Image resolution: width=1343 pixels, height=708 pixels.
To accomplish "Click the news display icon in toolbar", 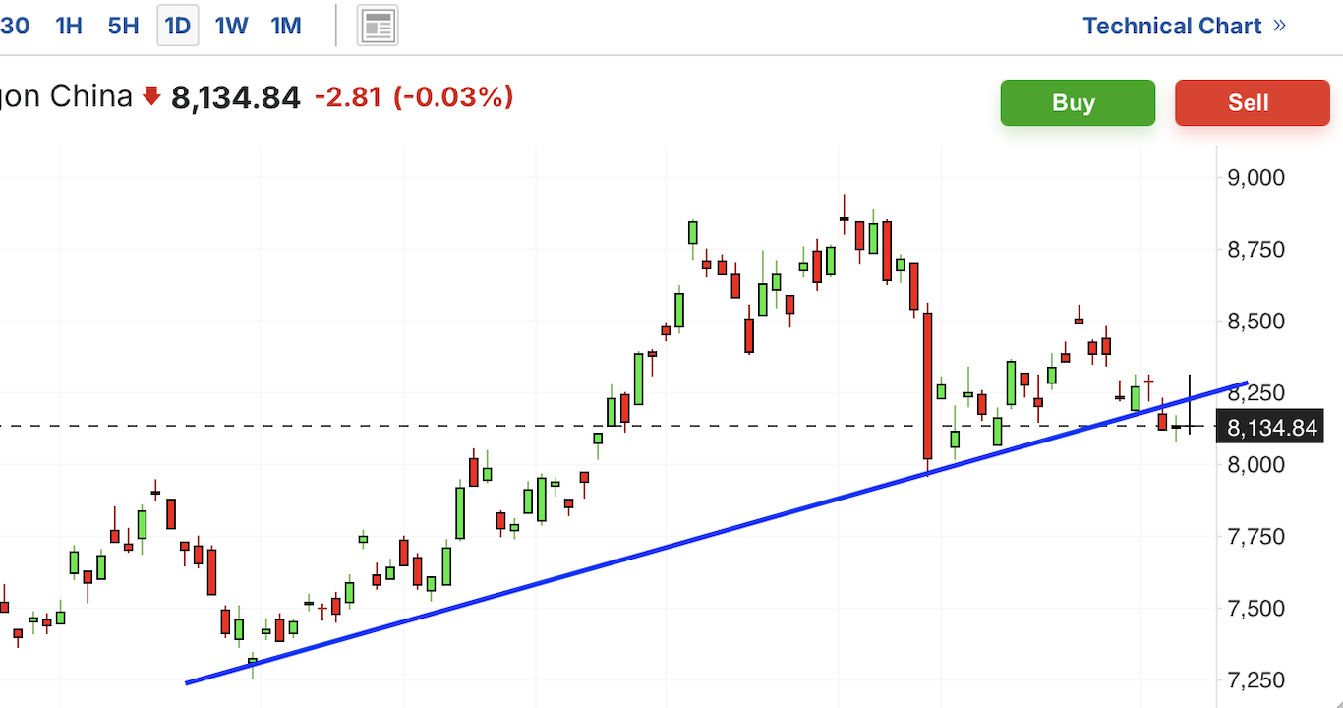I will tap(378, 26).
